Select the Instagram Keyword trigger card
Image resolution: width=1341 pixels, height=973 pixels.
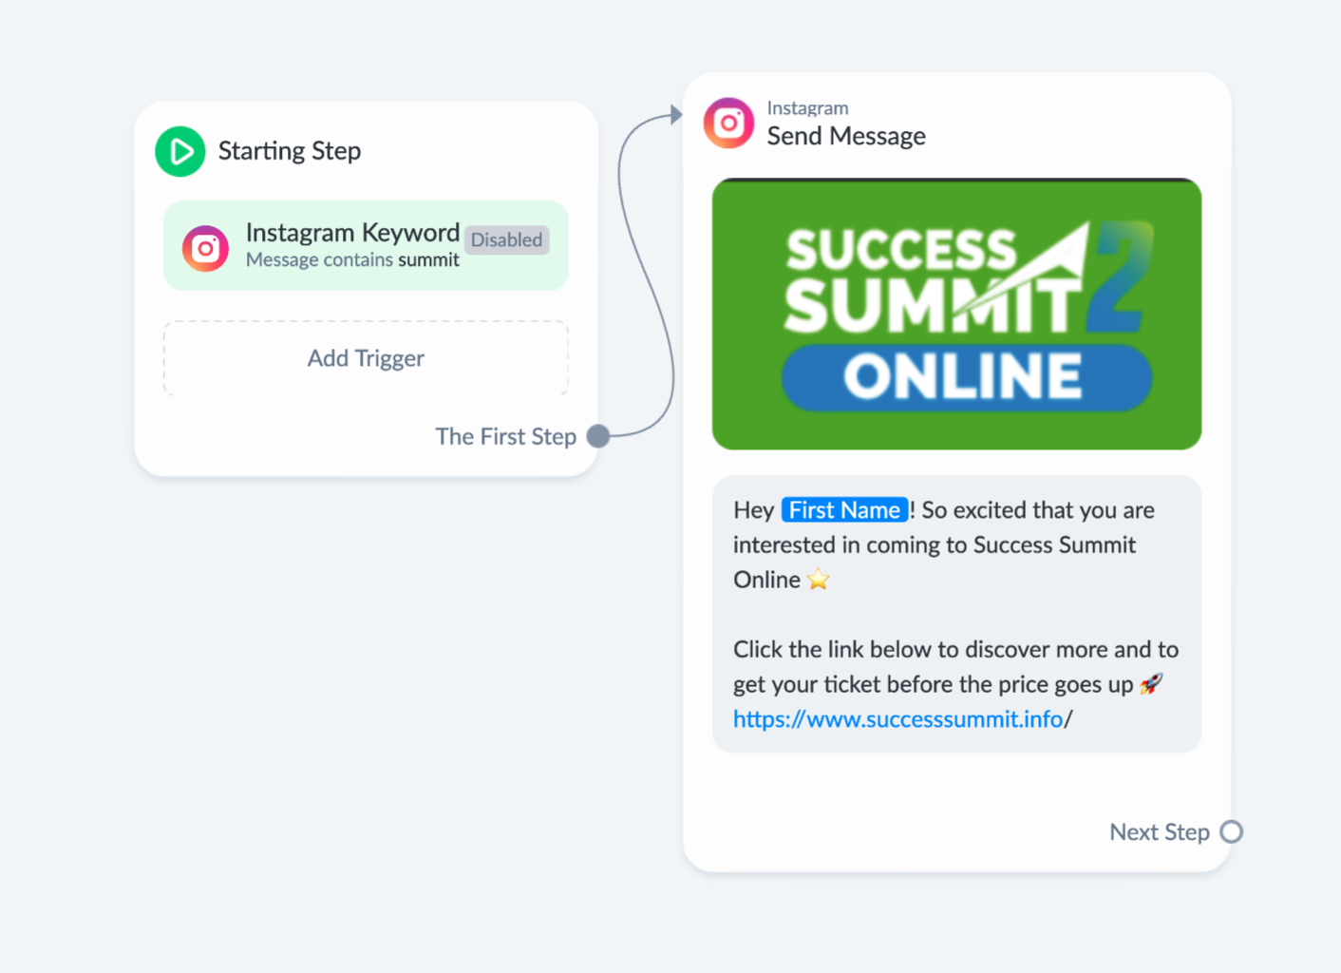(x=366, y=245)
